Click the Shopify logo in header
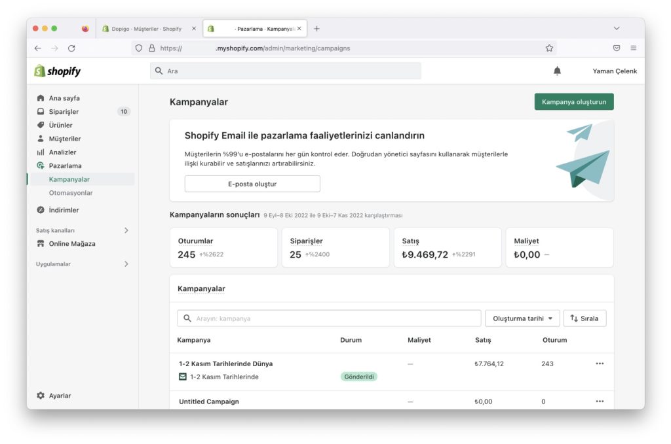 click(58, 71)
